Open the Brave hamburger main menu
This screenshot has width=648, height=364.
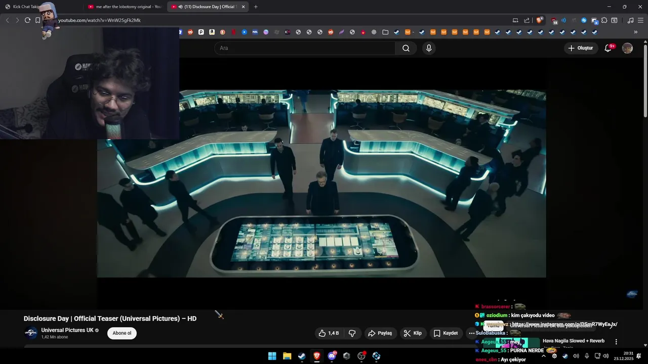point(639,20)
